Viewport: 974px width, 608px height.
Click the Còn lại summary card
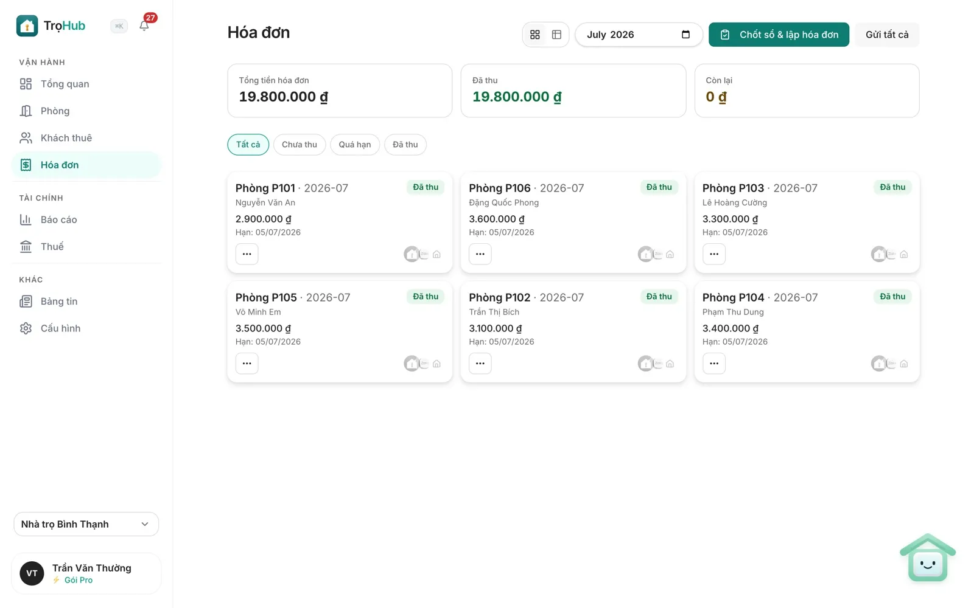coord(807,91)
